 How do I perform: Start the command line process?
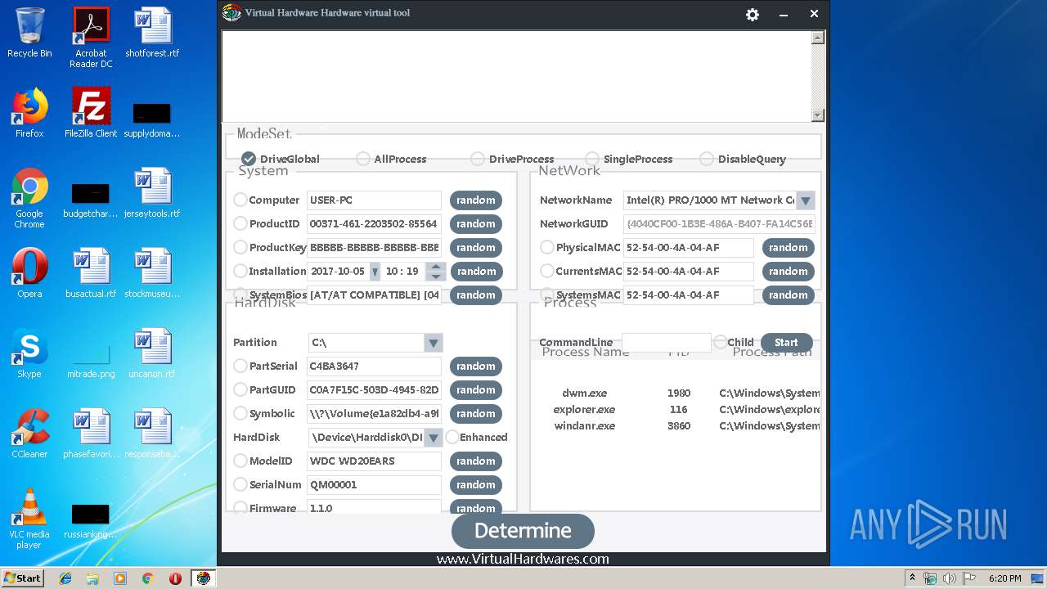point(786,343)
